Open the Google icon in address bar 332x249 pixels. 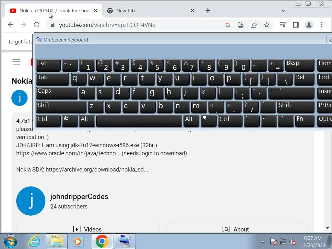tap(228, 25)
